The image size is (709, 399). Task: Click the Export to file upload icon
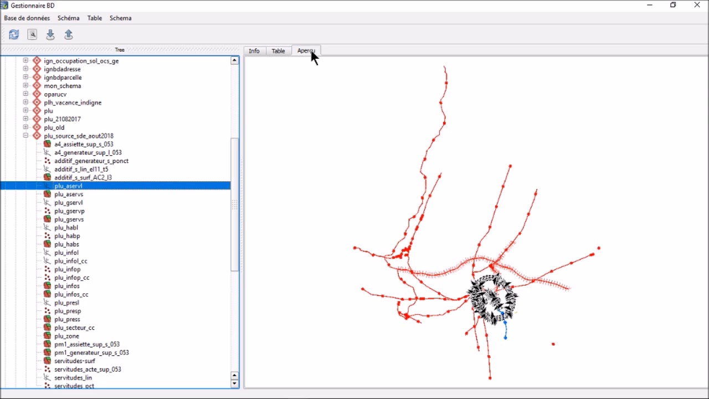coord(69,34)
